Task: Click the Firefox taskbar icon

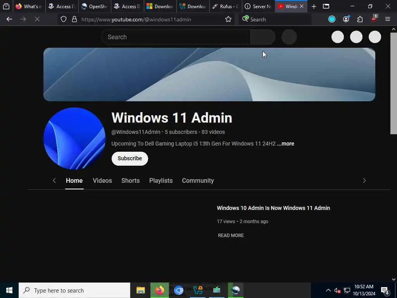Action: (159, 290)
